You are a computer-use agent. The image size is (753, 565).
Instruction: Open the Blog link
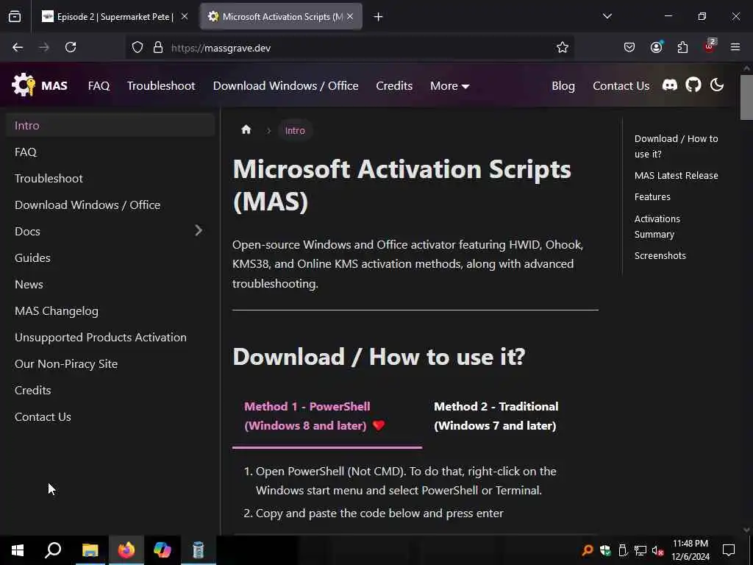point(563,85)
